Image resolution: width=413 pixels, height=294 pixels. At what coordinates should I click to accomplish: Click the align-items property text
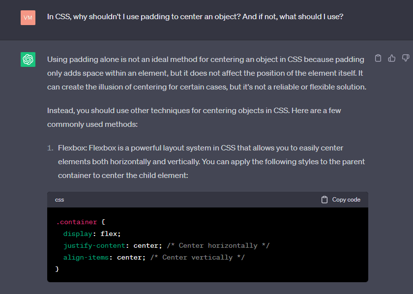point(86,257)
